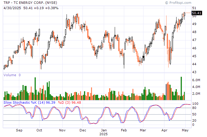Image resolution: width=207 pixels, height=137 pixels.
Task: Click the grey volume bar in early April
Action: click(x=166, y=92)
